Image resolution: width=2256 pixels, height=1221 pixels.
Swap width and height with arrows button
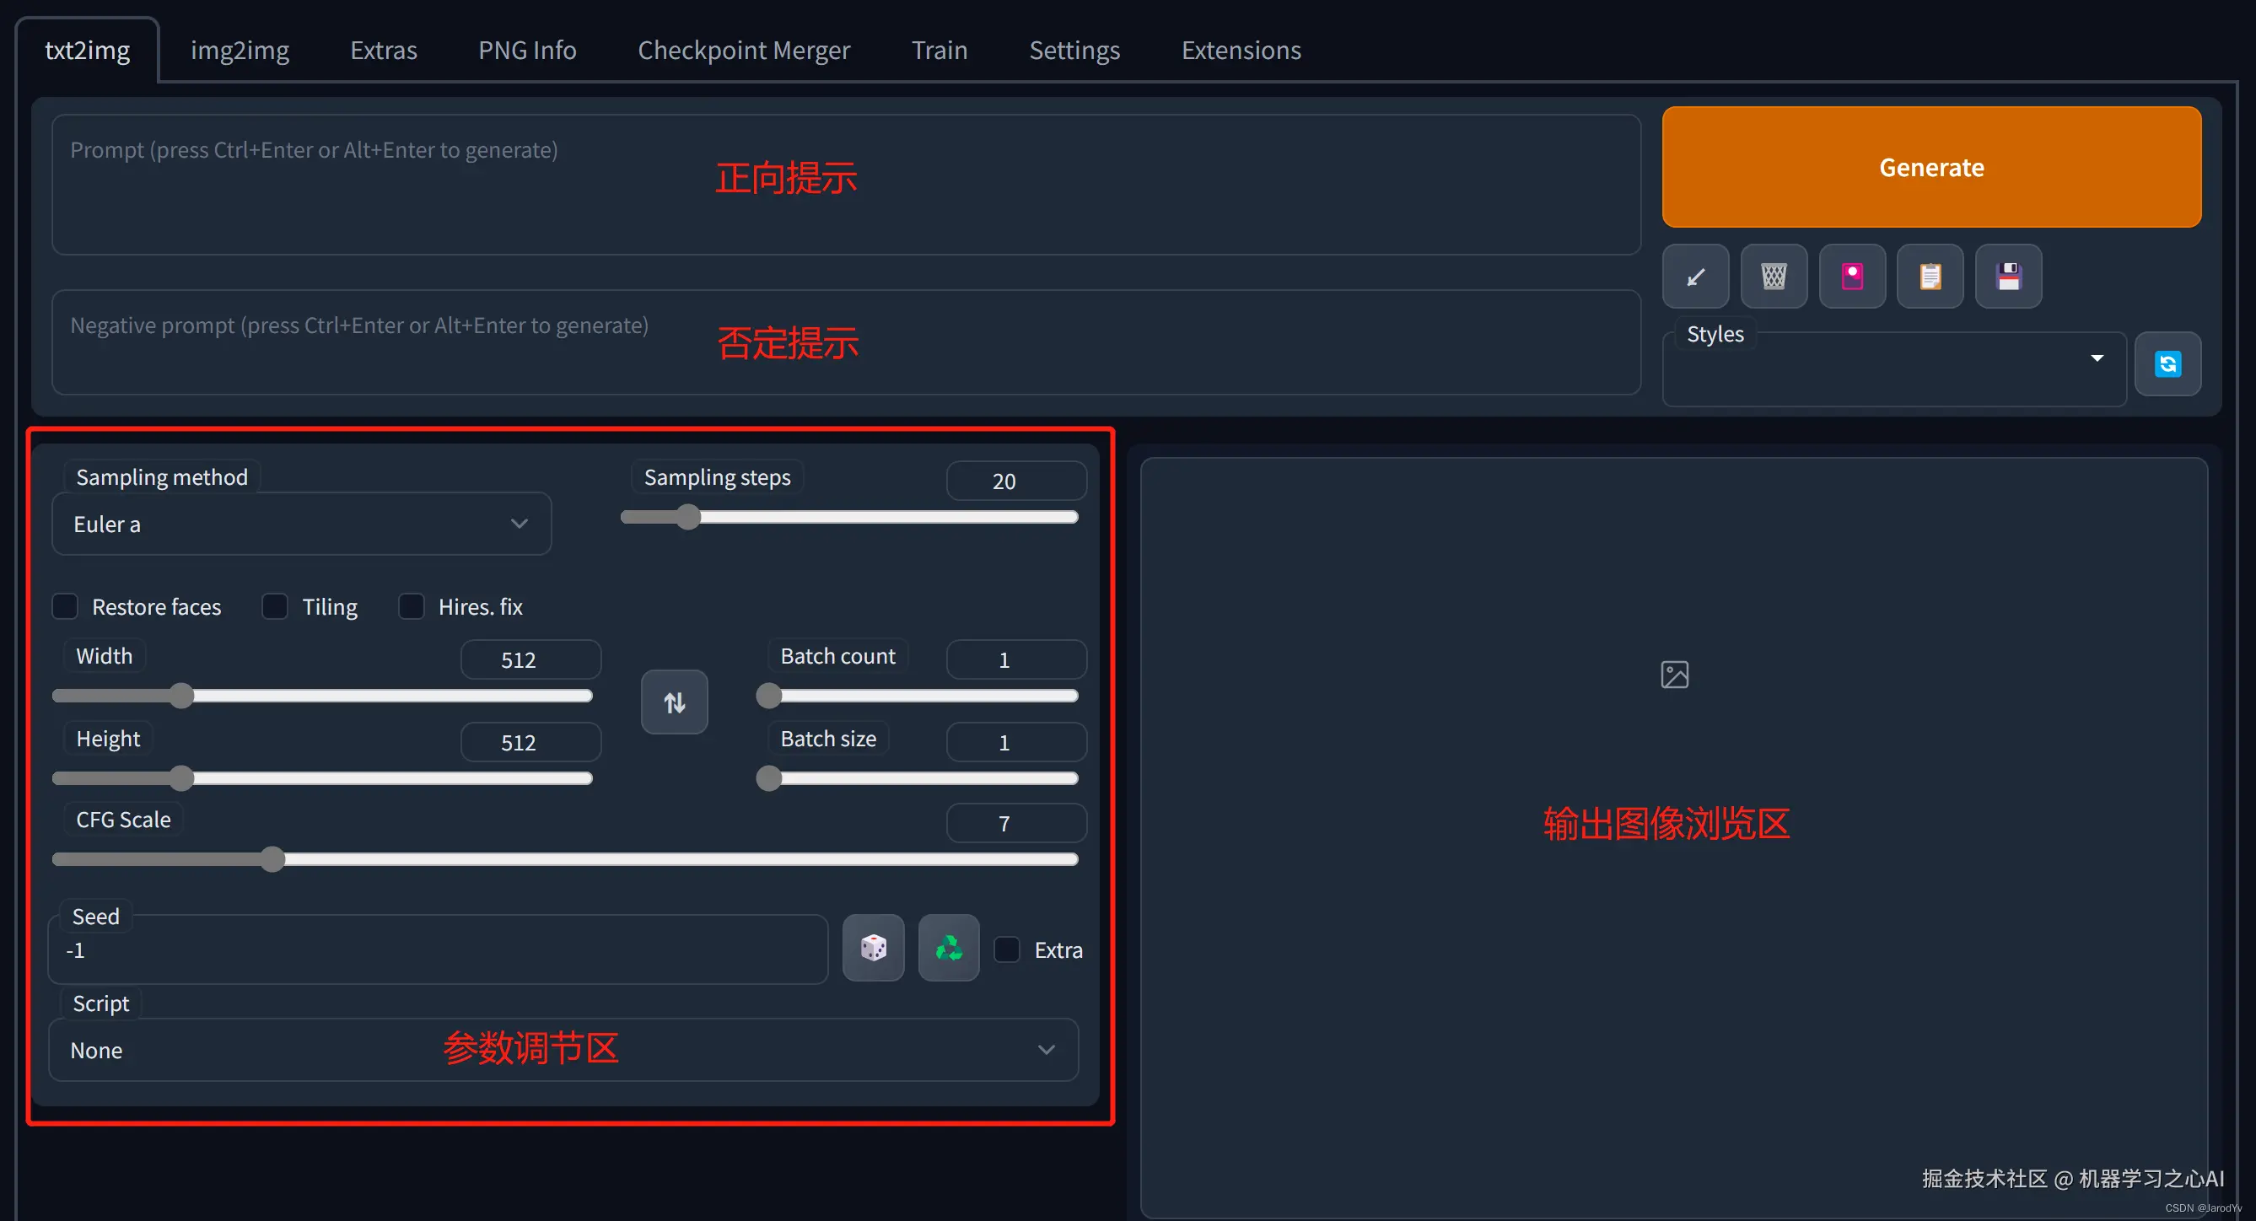pyautogui.click(x=675, y=702)
